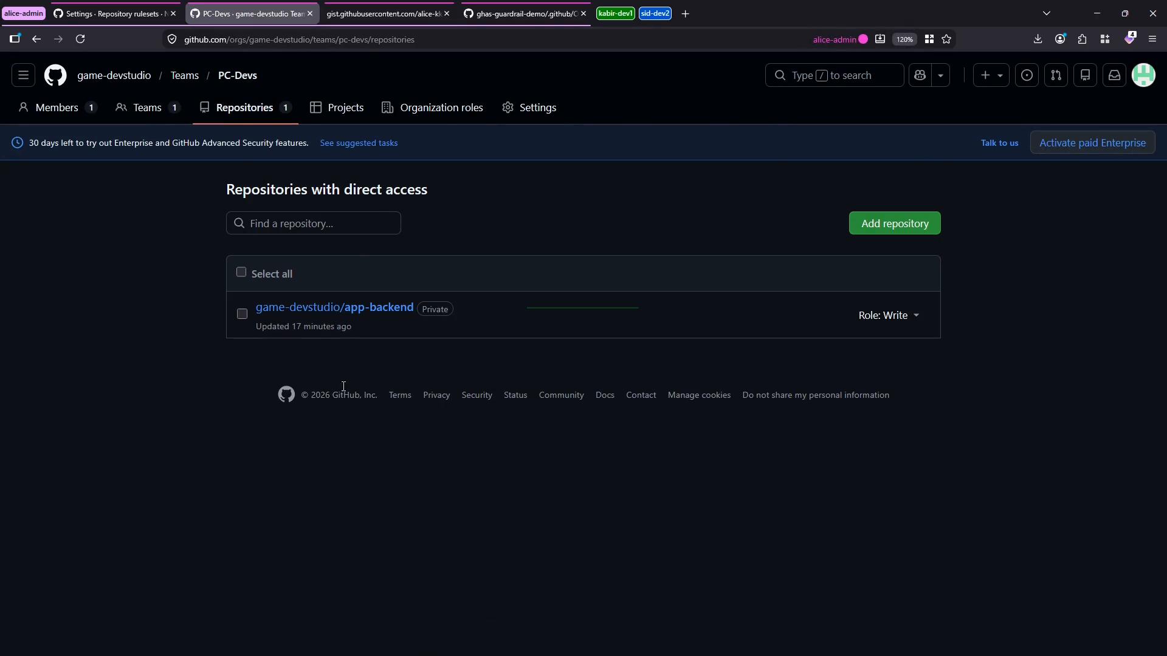Click Activate paid Enterprise button
Viewport: 1167px width, 656px height.
coord(1092,143)
